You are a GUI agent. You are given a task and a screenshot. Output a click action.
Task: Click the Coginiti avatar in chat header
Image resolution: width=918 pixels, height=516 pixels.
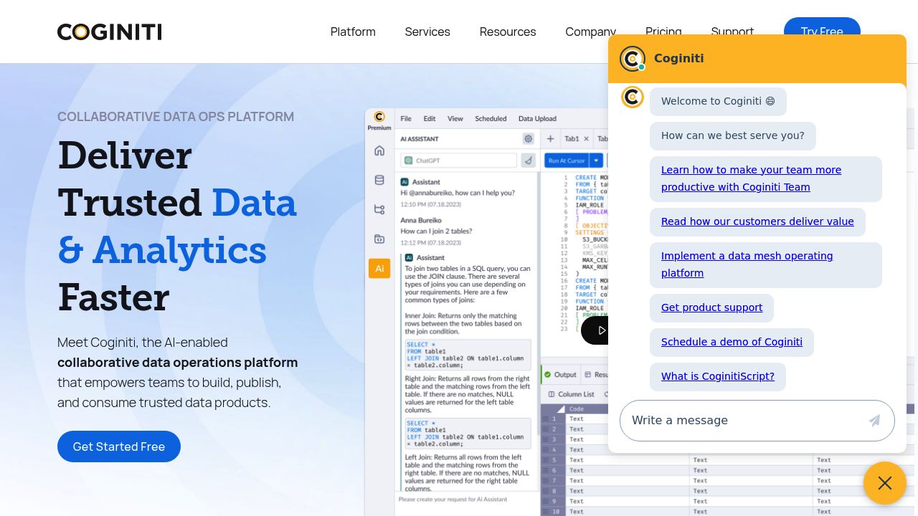[633, 59]
